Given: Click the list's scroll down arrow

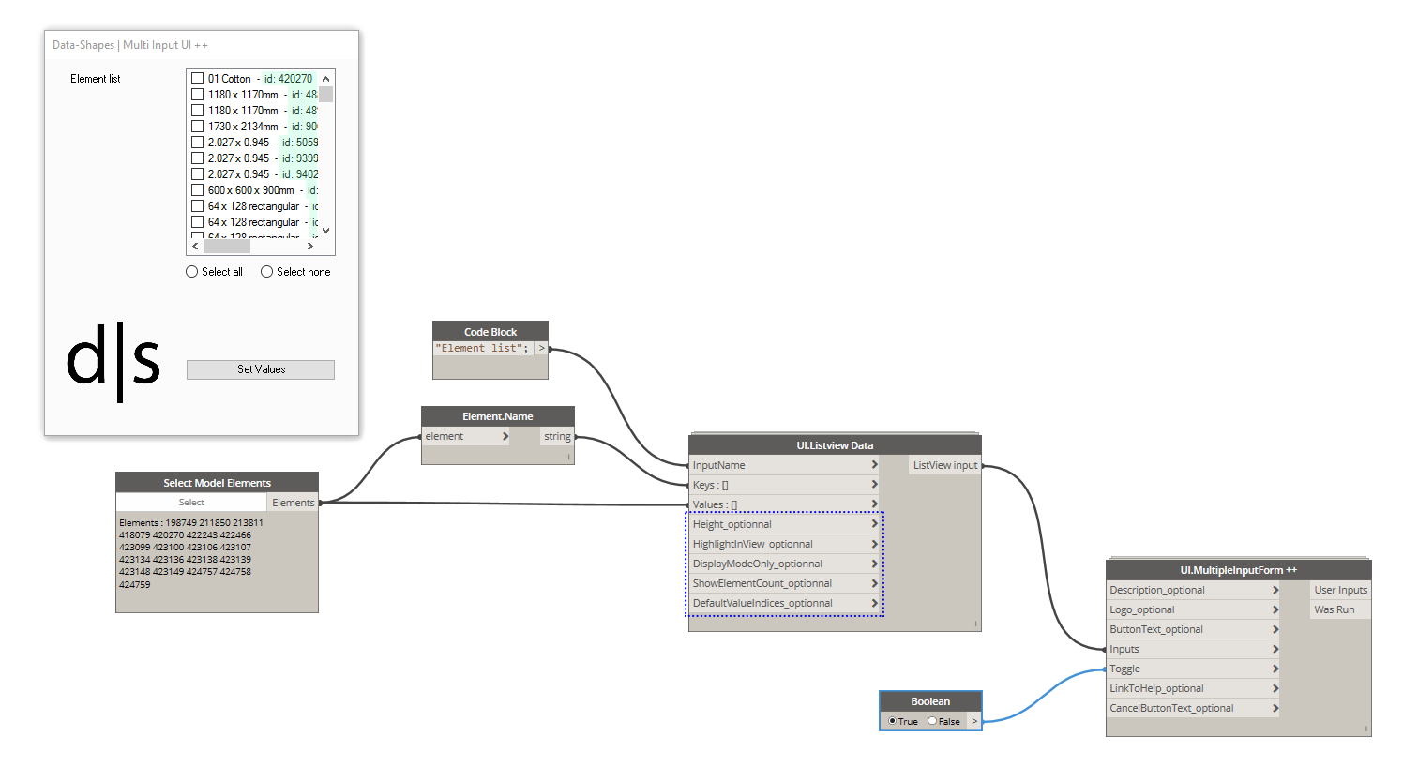Looking at the screenshot, I should coord(326,230).
